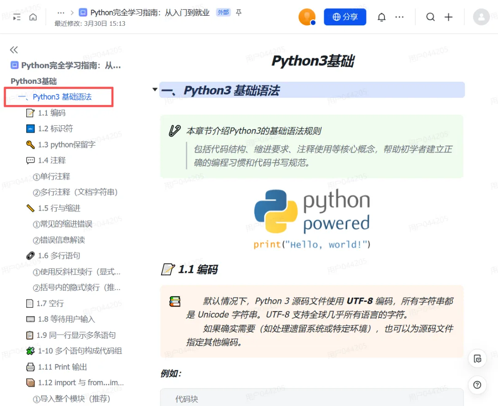The width and height of the screenshot is (498, 406).
Task: Open notifications bell icon
Action: tap(381, 17)
